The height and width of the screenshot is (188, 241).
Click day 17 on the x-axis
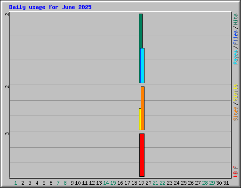tap(127, 183)
